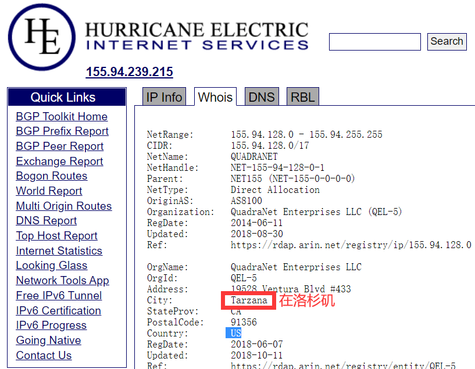Click the Contact Us link
Viewport: 475px width, 369px height.
pos(44,356)
